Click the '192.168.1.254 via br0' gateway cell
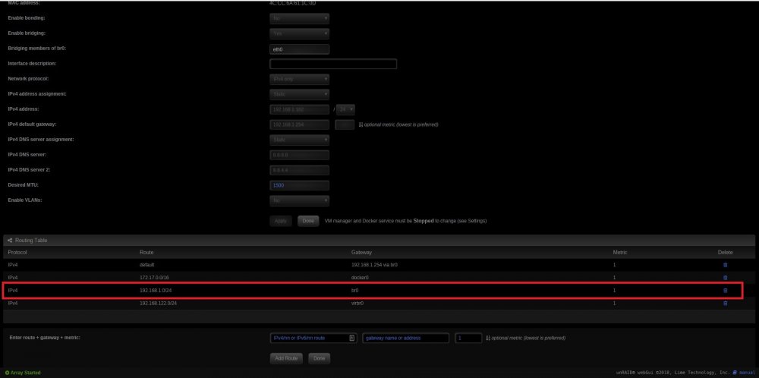The width and height of the screenshot is (759, 378). (x=374, y=265)
